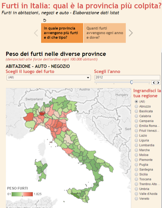Advance the year with the right arrow

(x=158, y=83)
